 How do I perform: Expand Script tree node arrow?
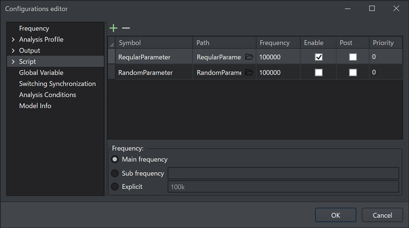[x=13, y=62]
